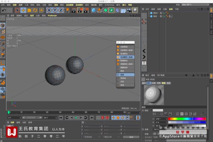Activate the Move tool
Screen dimensions: 213x142
tap(23, 10)
